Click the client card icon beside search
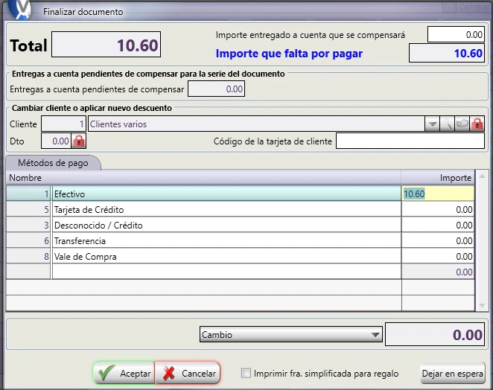Viewport: 493px width, 390px height. [x=462, y=124]
